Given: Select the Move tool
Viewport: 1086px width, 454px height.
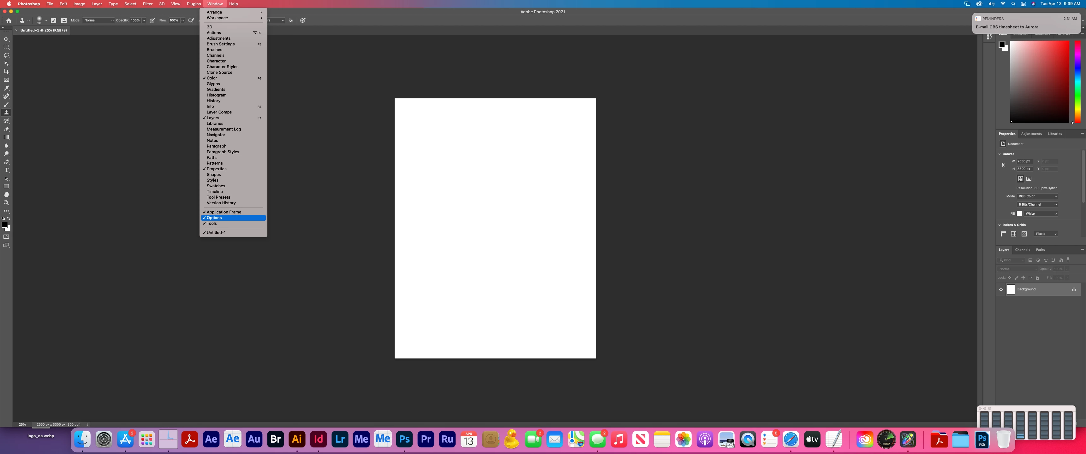Looking at the screenshot, I should [6, 39].
